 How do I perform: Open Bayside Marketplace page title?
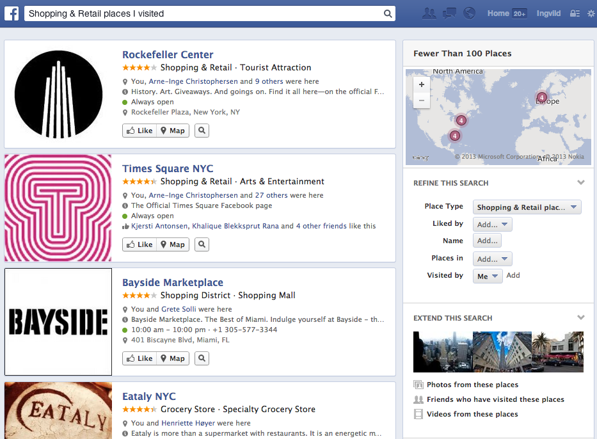tap(173, 282)
